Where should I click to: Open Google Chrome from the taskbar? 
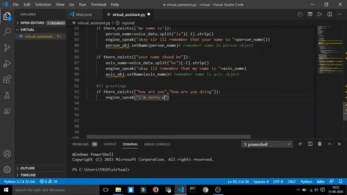[x=205, y=190]
